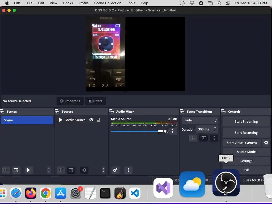Remove the selected scene transition

pos(203,138)
